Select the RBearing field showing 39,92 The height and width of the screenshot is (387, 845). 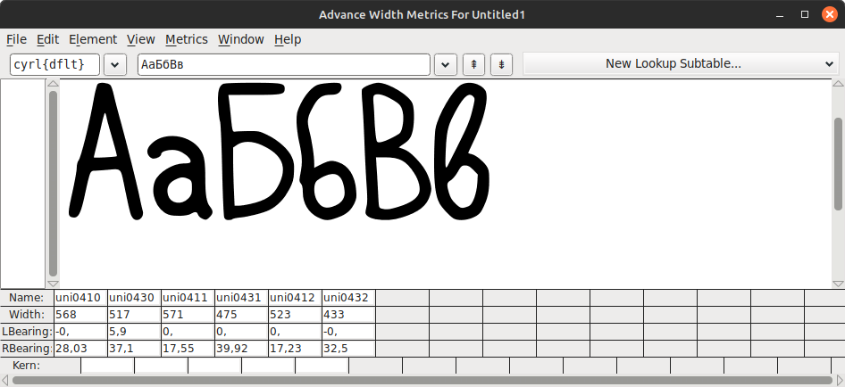[x=241, y=349]
